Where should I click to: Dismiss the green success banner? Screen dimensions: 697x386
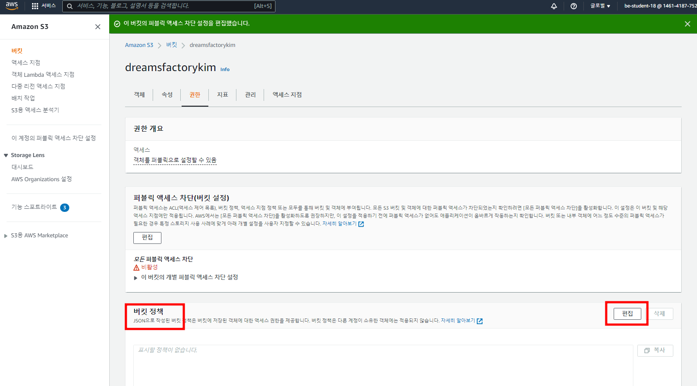click(x=687, y=24)
